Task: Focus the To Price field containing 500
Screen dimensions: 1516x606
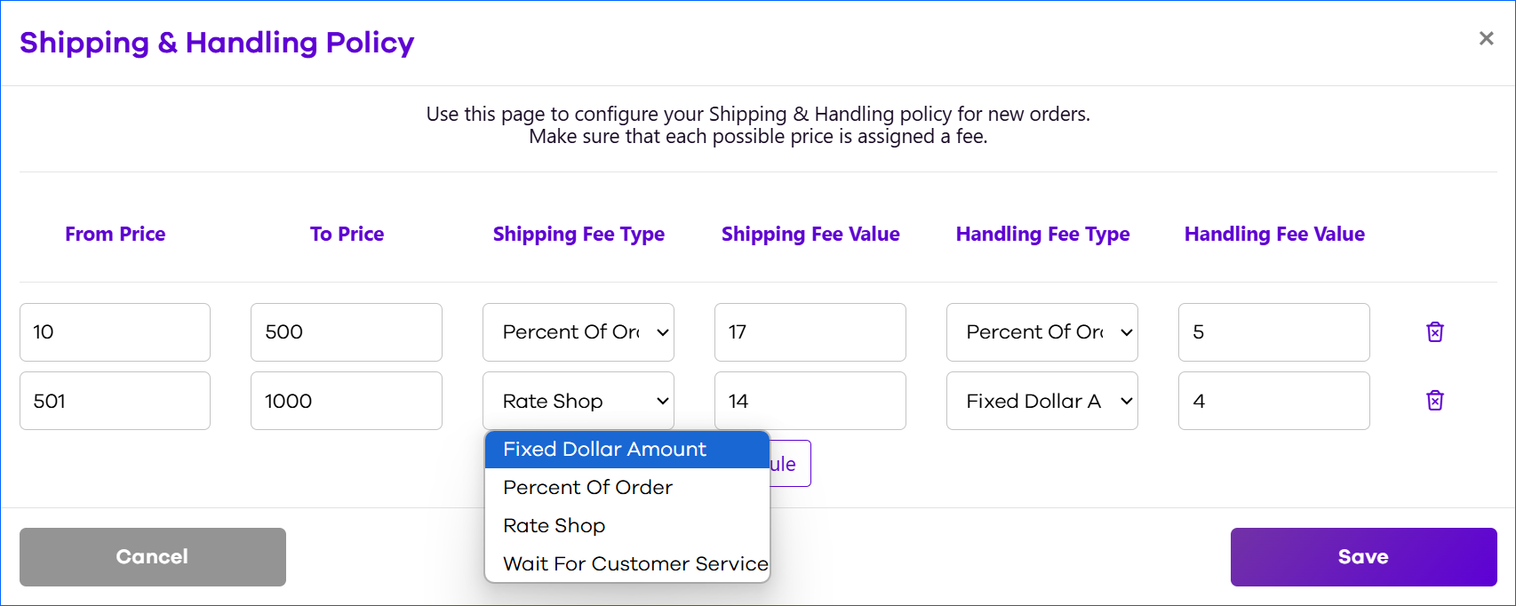Action: [347, 332]
